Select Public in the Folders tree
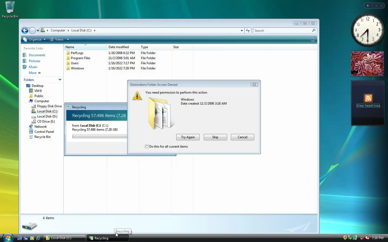Screen dimensions: 388x242 click(x=39, y=96)
